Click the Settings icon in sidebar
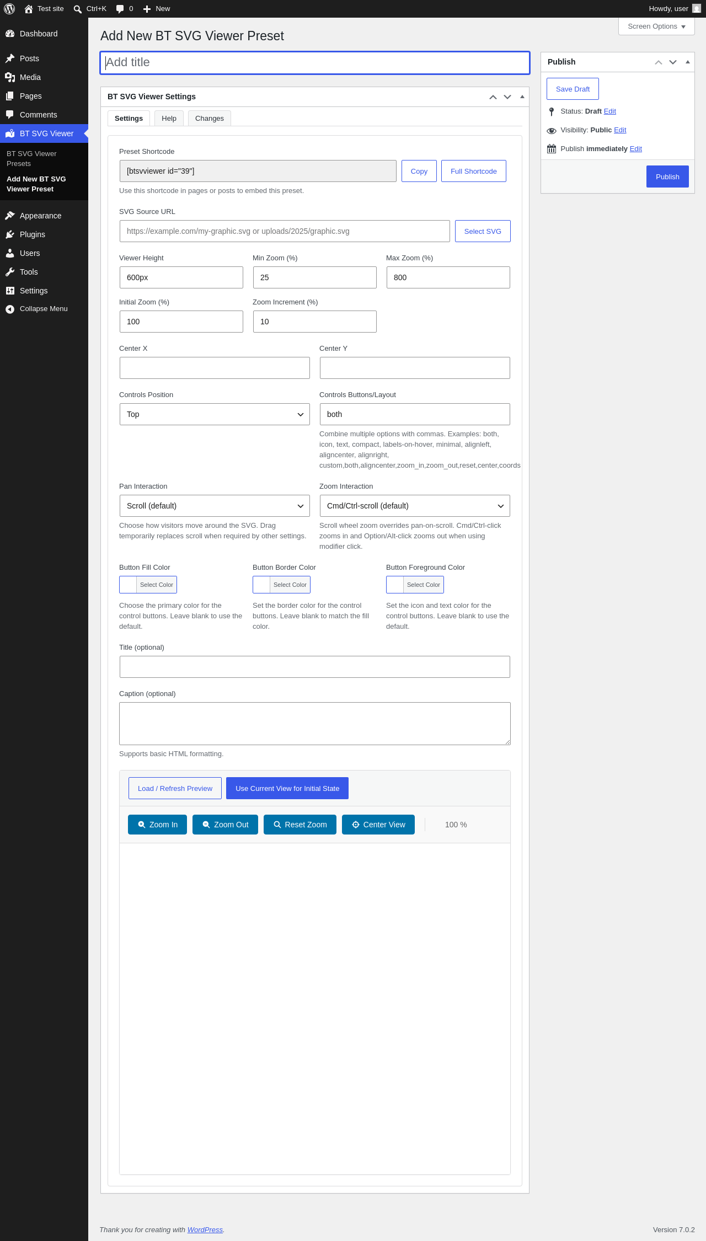Screen dimensions: 706x1241 click(x=10, y=291)
